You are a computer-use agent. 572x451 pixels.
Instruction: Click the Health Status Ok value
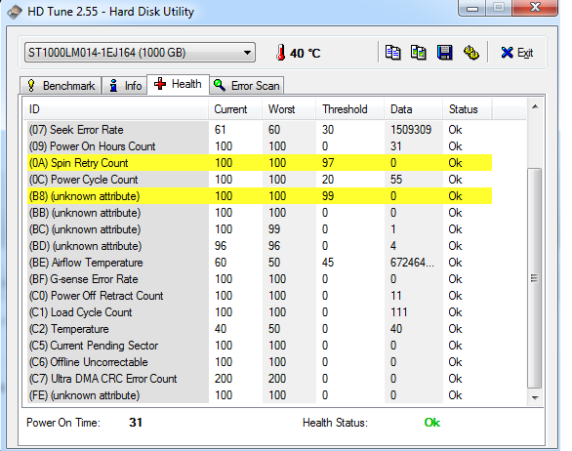coord(432,423)
